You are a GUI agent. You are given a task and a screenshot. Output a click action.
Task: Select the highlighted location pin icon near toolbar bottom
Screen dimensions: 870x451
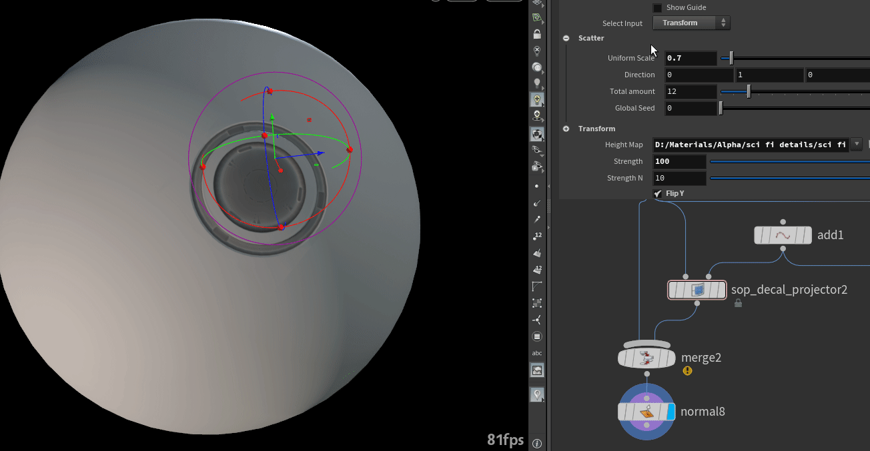(537, 394)
